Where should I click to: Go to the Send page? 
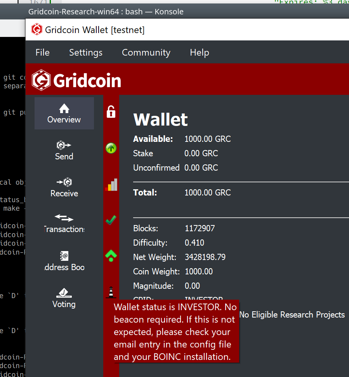(64, 150)
